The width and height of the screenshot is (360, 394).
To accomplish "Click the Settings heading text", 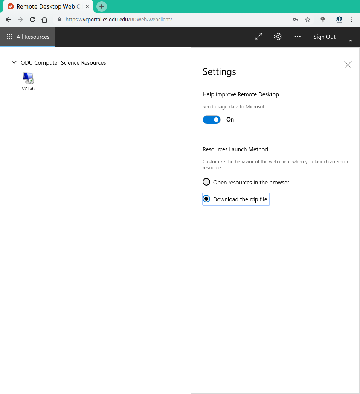I will 219,72.
